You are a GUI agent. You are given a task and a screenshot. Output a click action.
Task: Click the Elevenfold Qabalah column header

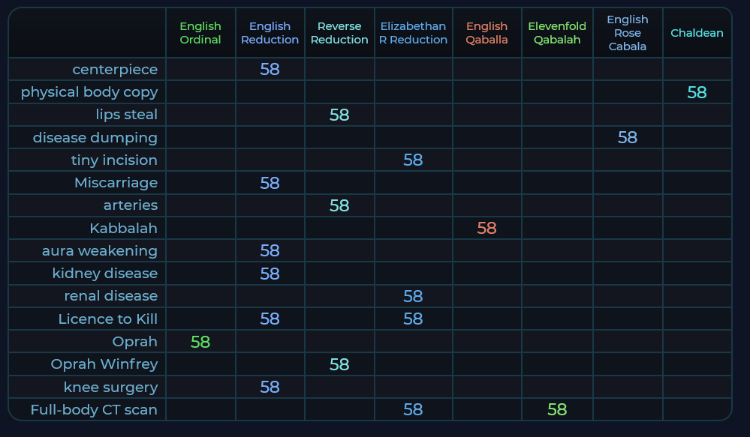557,33
